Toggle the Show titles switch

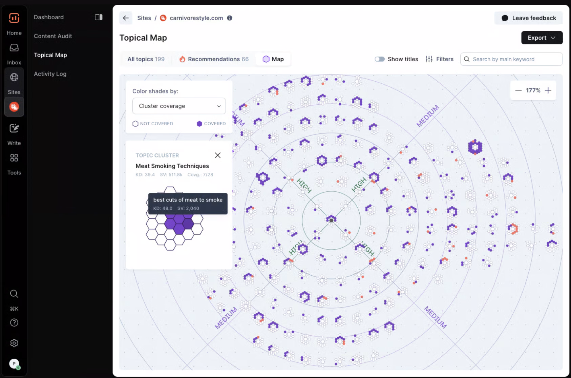tap(380, 59)
